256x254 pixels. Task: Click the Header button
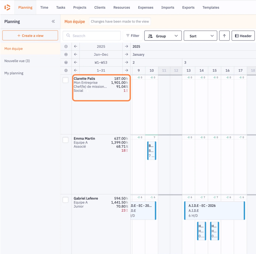[243, 36]
